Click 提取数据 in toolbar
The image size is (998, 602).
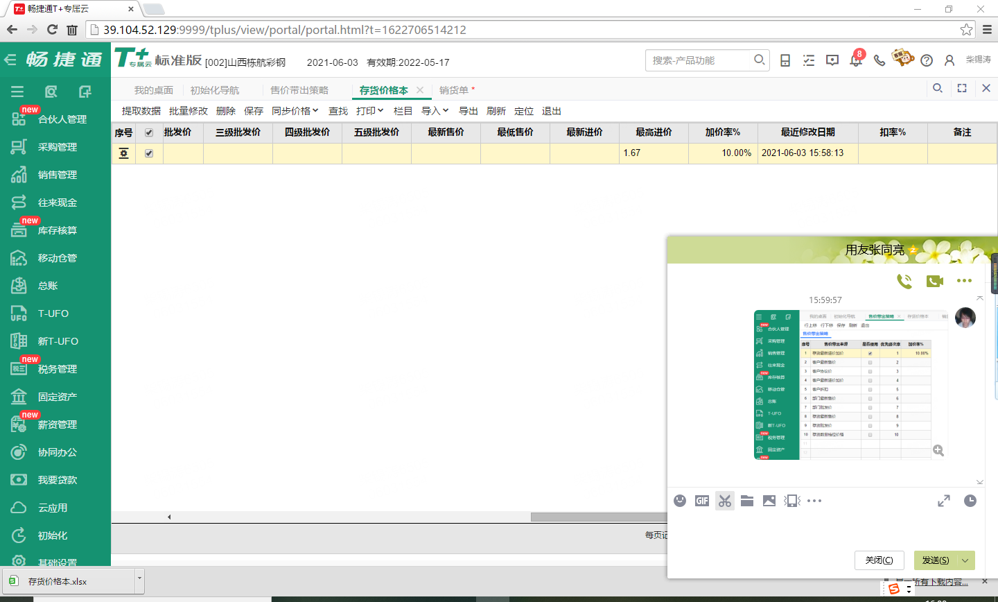[x=141, y=111]
